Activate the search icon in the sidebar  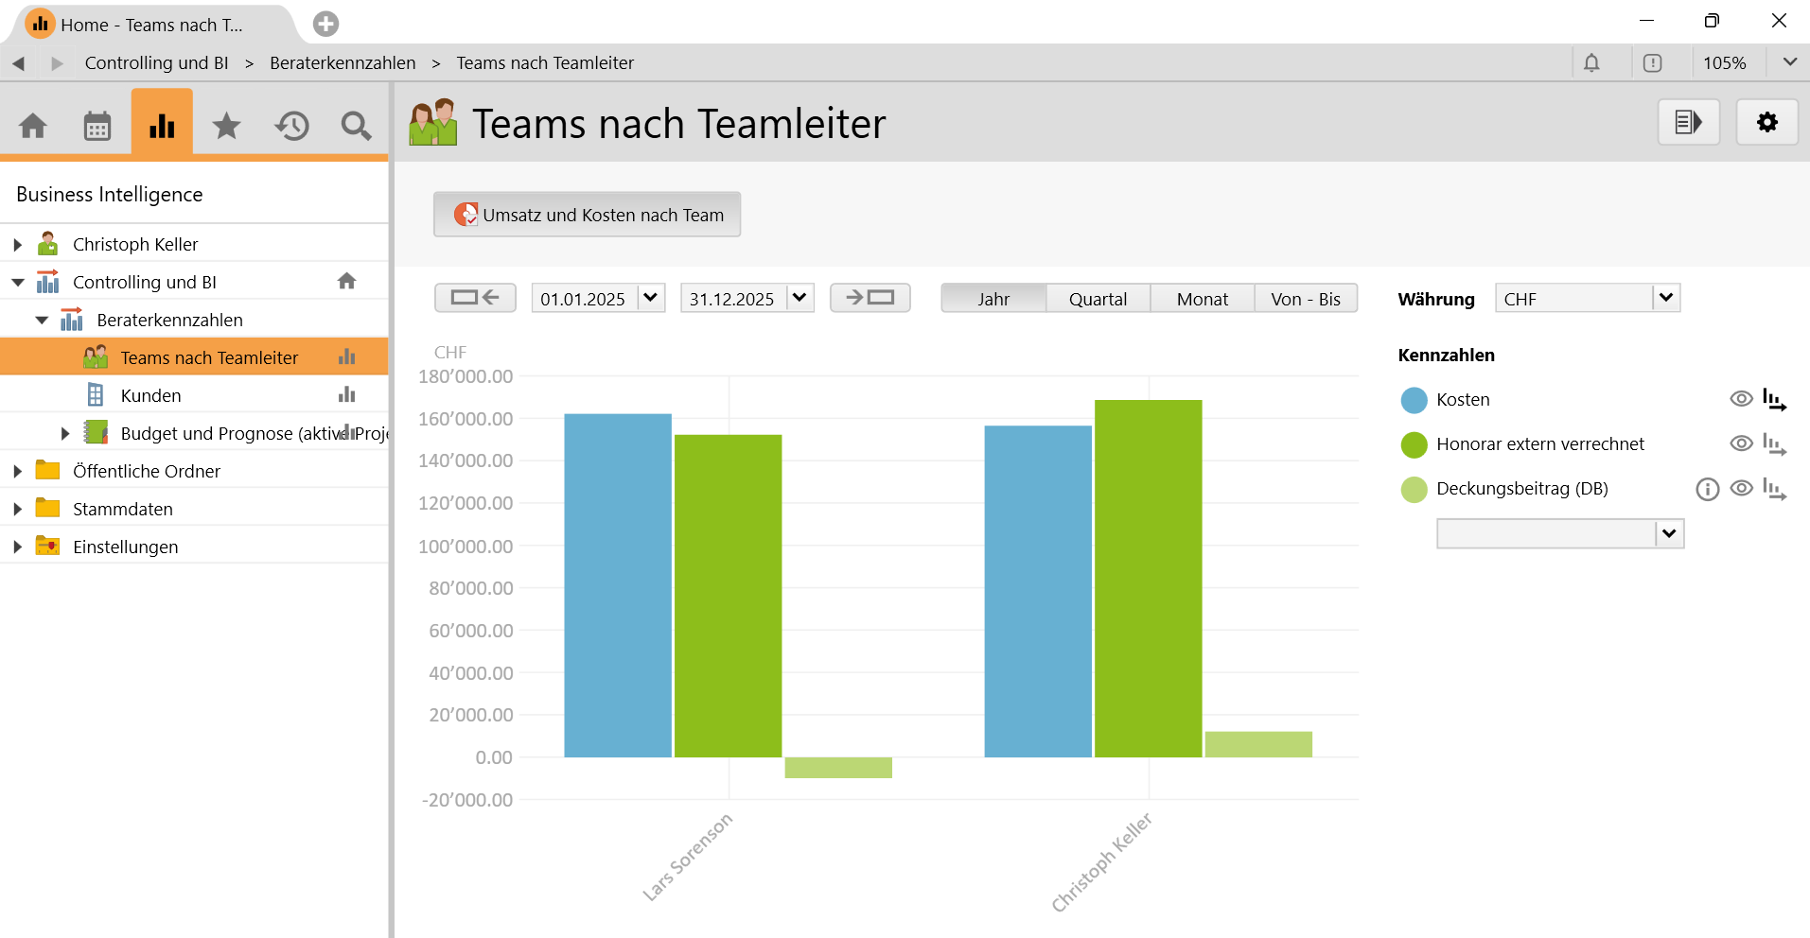tap(356, 124)
